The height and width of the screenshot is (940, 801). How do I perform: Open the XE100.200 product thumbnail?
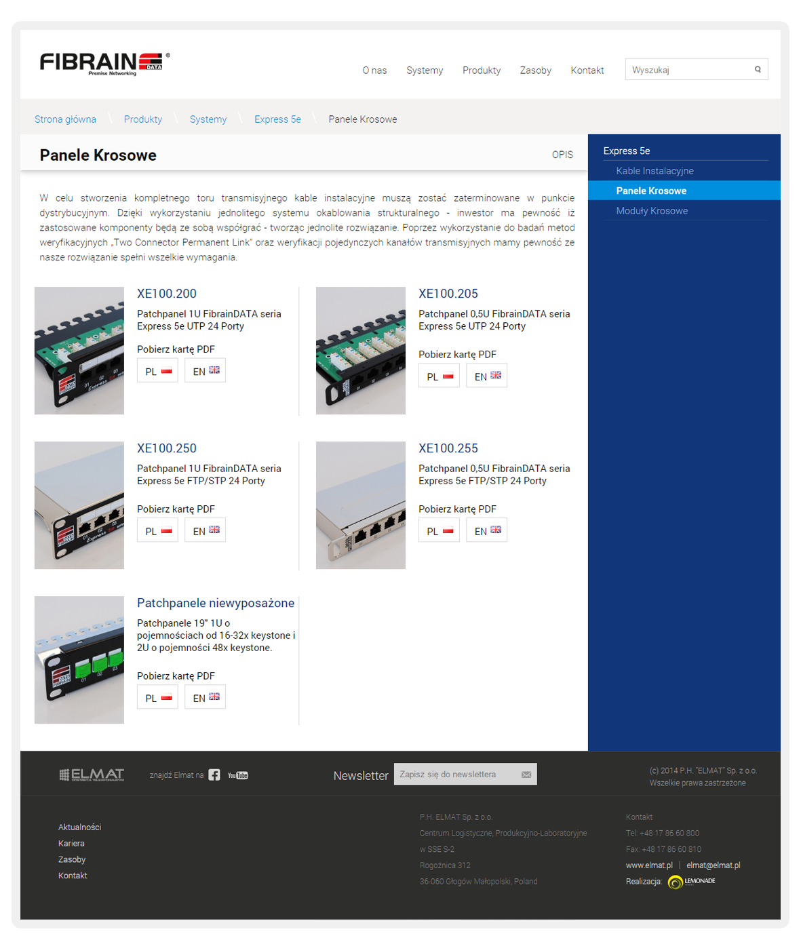79,351
